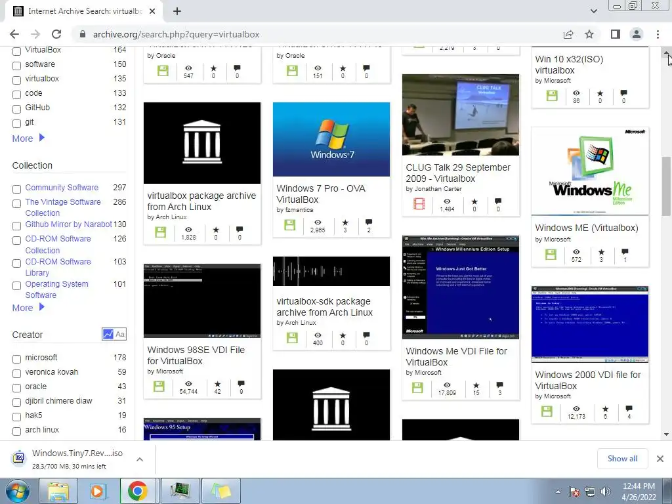
Task: Click favorites star on Windows 98SE VDI card
Action: (x=218, y=383)
